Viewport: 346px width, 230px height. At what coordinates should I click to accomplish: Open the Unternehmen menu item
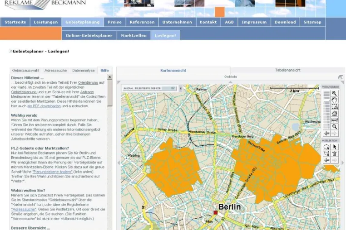[177, 22]
